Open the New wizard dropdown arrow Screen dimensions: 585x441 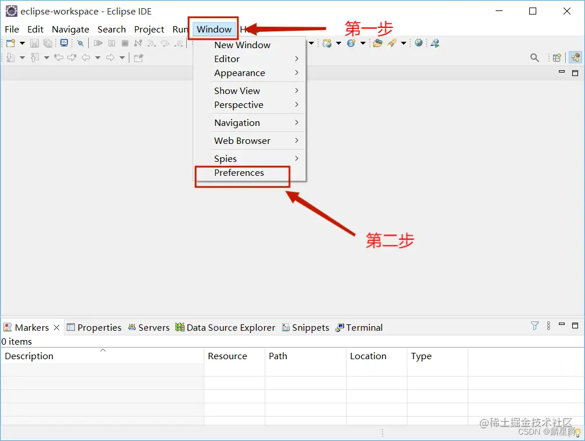23,44
